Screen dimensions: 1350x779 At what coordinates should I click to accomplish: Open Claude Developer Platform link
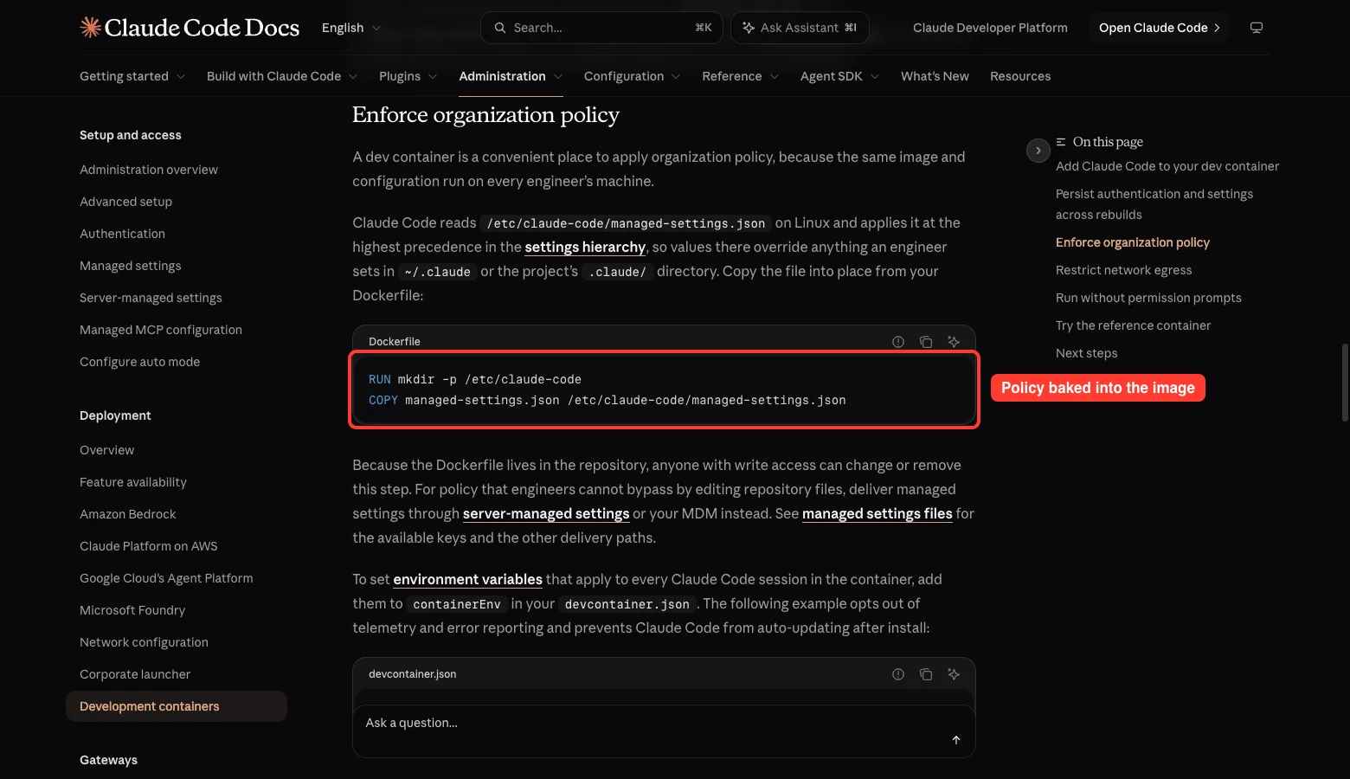[x=990, y=28]
